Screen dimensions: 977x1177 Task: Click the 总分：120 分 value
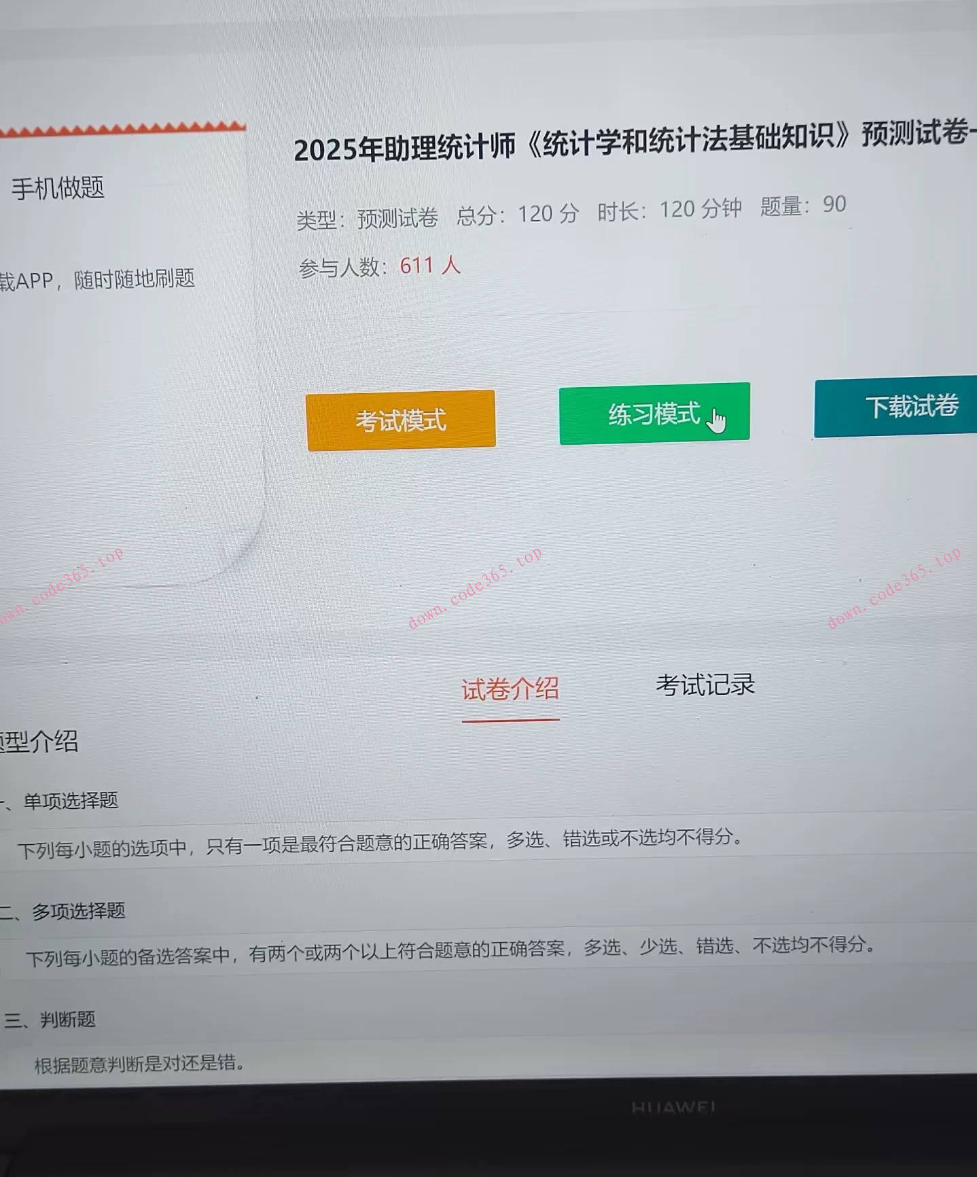[x=518, y=215]
